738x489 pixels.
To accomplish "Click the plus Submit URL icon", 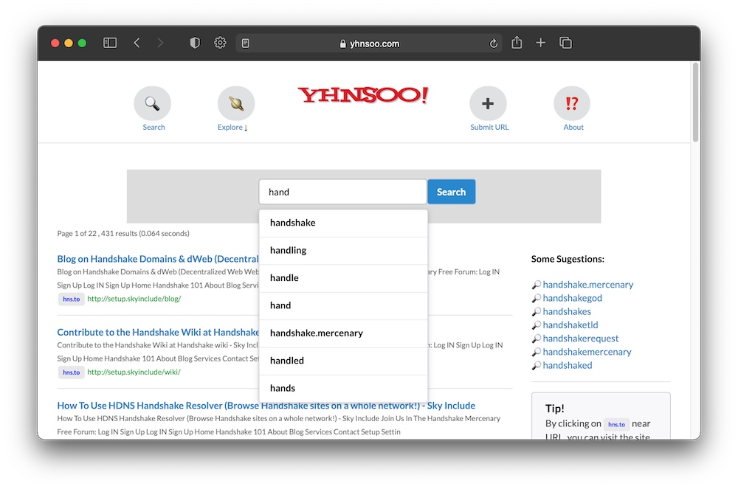I will point(488,104).
